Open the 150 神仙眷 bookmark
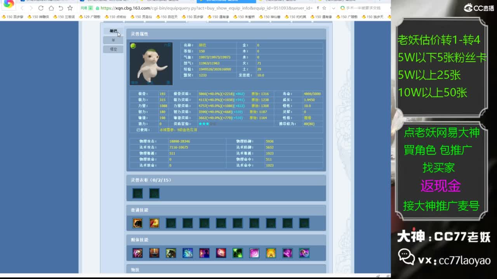The height and width of the screenshot is (279, 497). pyautogui.click(x=269, y=17)
